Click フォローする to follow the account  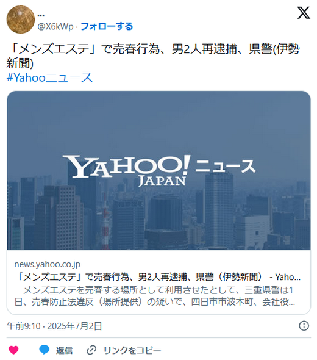point(107,26)
